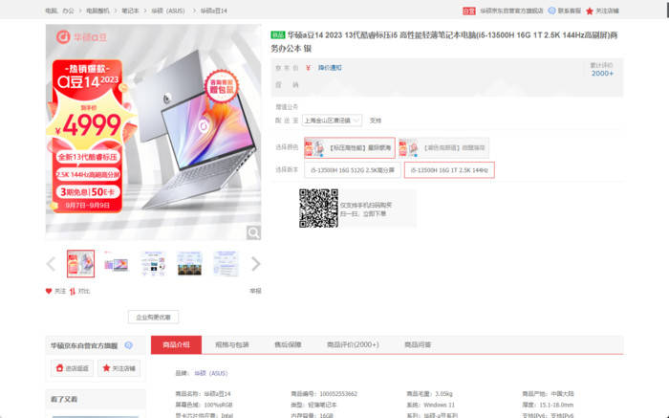Click the 对比 compare text
Image resolution: width=669 pixels, height=418 pixels.
[x=84, y=291]
